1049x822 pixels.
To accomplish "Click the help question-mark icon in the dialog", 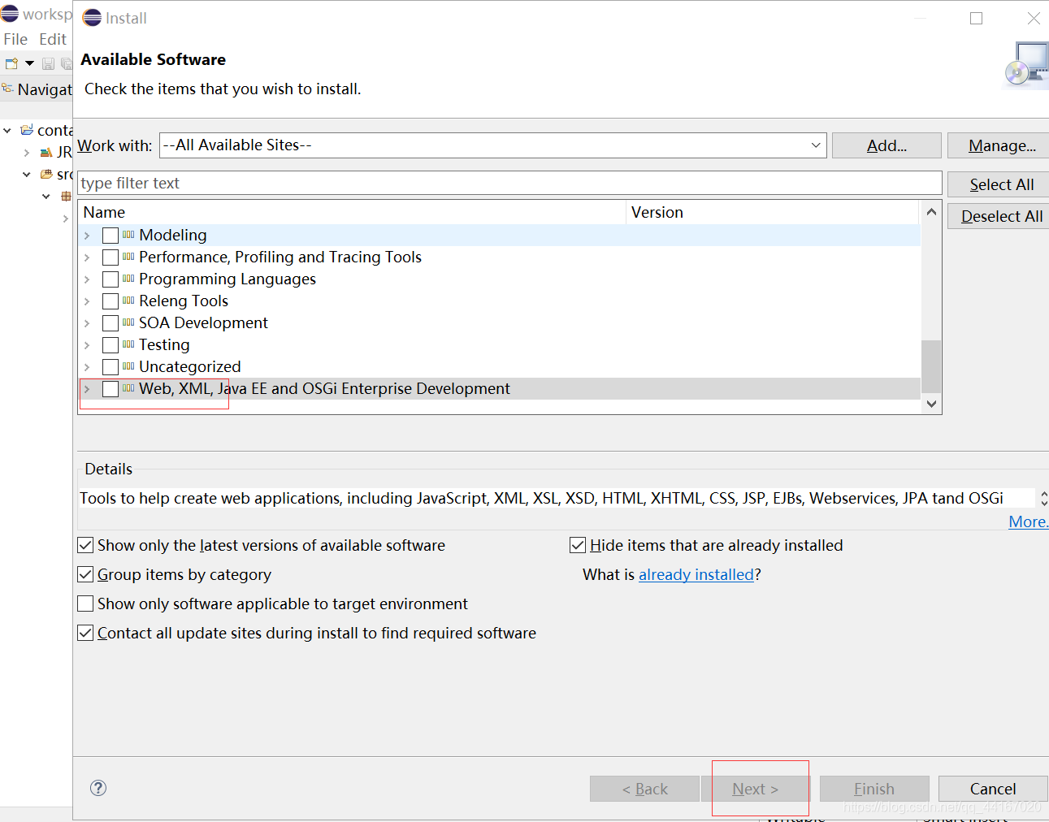I will pos(98,788).
